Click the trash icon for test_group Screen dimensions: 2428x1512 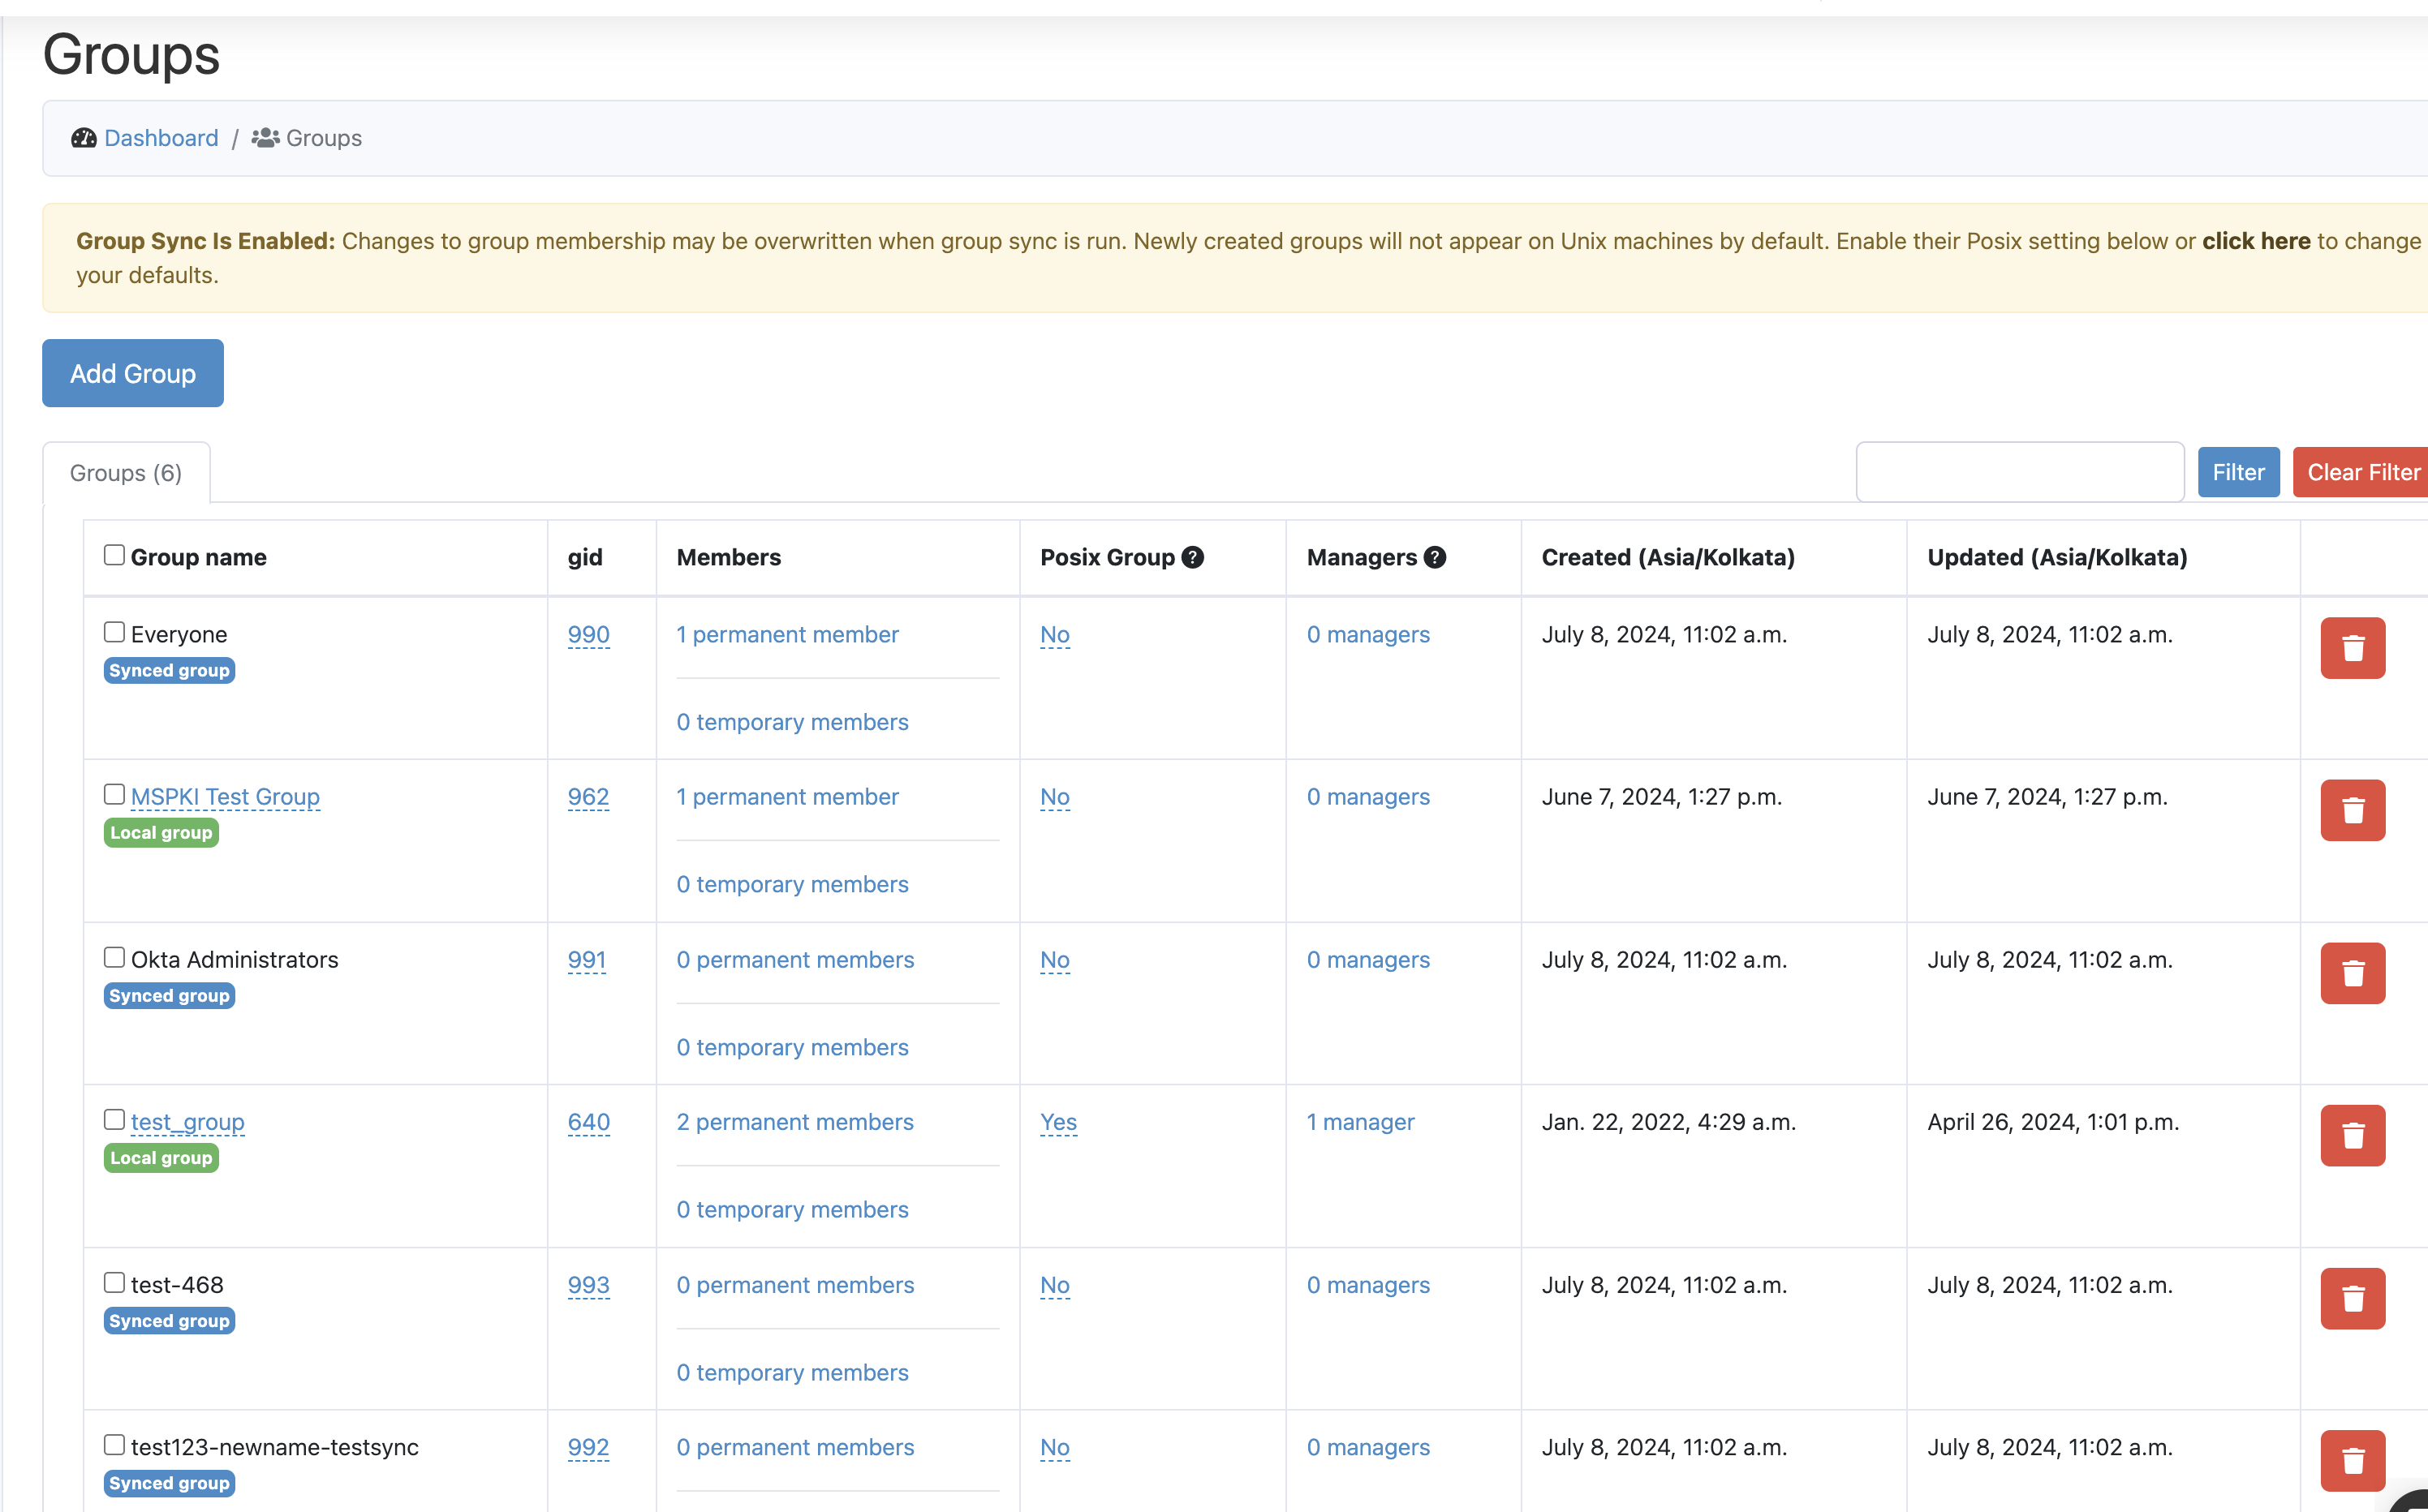[2352, 1135]
